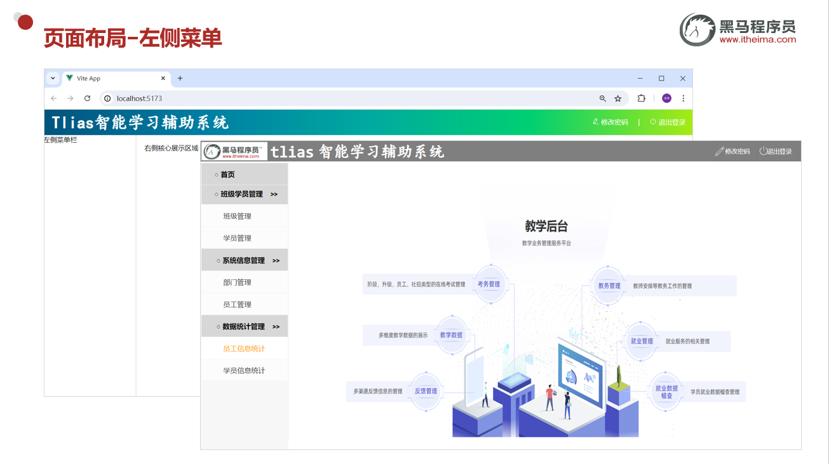This screenshot has width=829, height=464.
Task: Collapse the 数据统计管理 menu section
Action: point(245,326)
